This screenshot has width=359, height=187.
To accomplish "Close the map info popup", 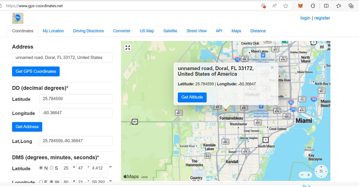I will (272, 68).
